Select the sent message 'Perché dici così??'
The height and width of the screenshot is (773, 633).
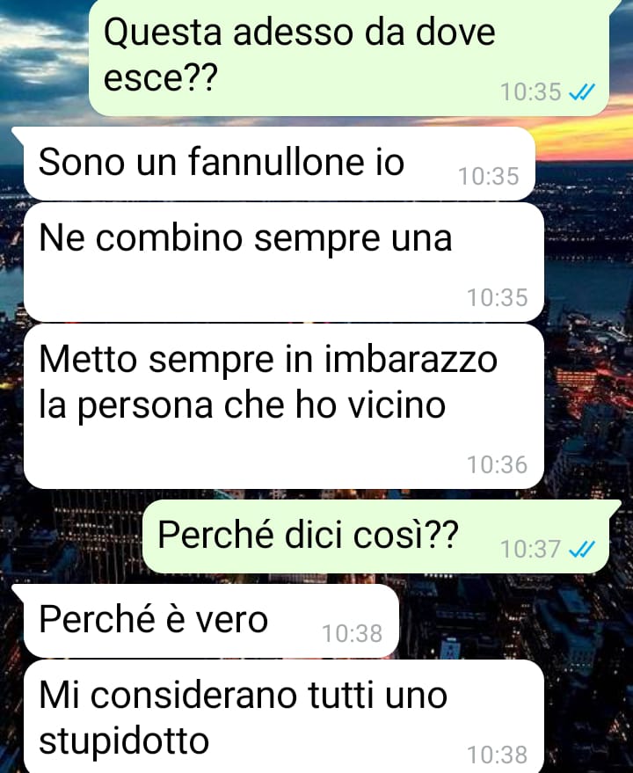(x=375, y=536)
